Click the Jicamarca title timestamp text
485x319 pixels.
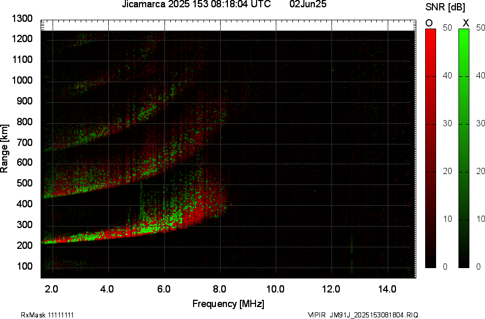(196, 4)
